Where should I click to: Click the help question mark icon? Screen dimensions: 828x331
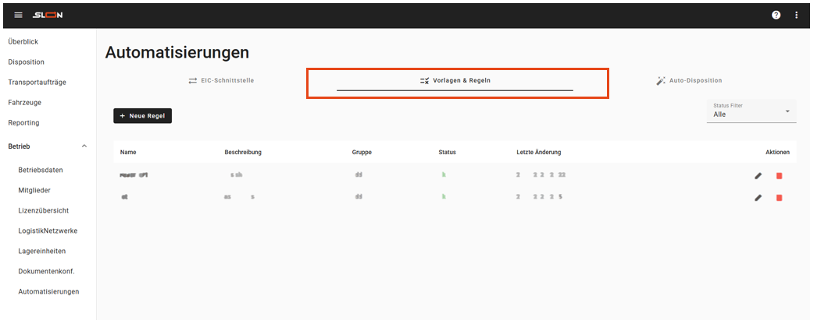pos(776,15)
